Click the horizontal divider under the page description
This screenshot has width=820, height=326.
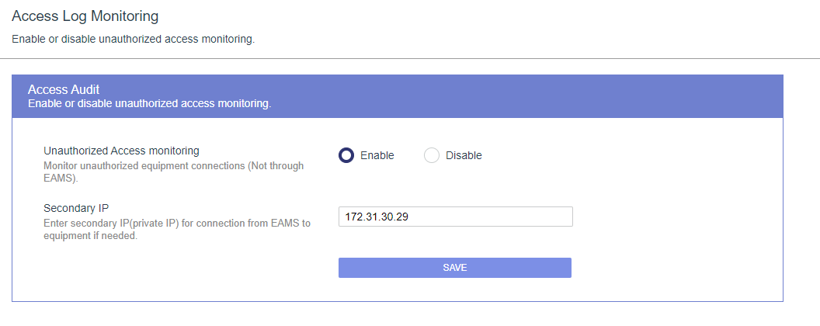(x=410, y=58)
